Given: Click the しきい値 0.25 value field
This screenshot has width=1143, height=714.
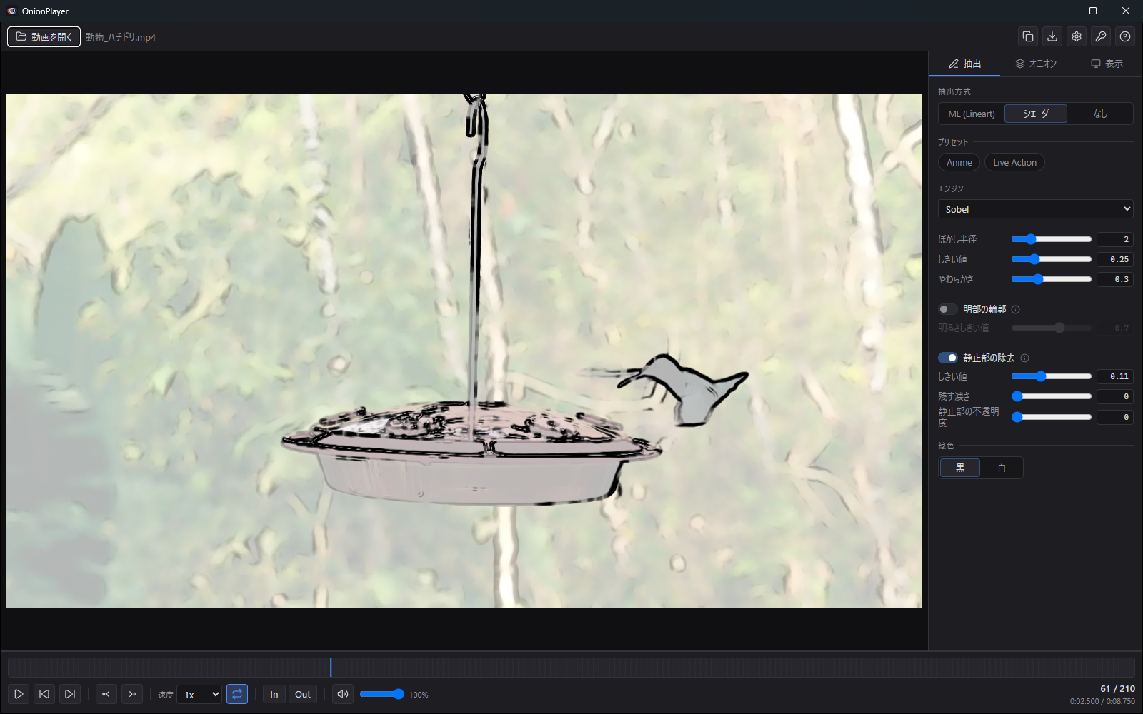Looking at the screenshot, I should [x=1115, y=259].
